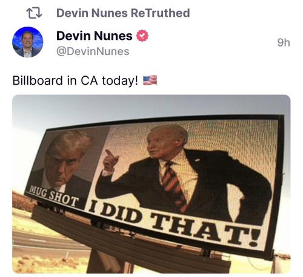The image size is (303, 277).
Task: Click the "MUG SHOT" caption on the billboard
Action: click(54, 196)
